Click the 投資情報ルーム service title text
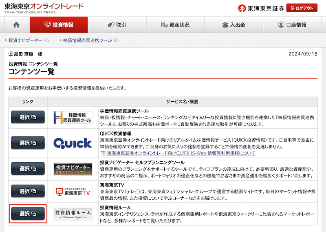Screen dimensions: 326x232 [x=115, y=207]
